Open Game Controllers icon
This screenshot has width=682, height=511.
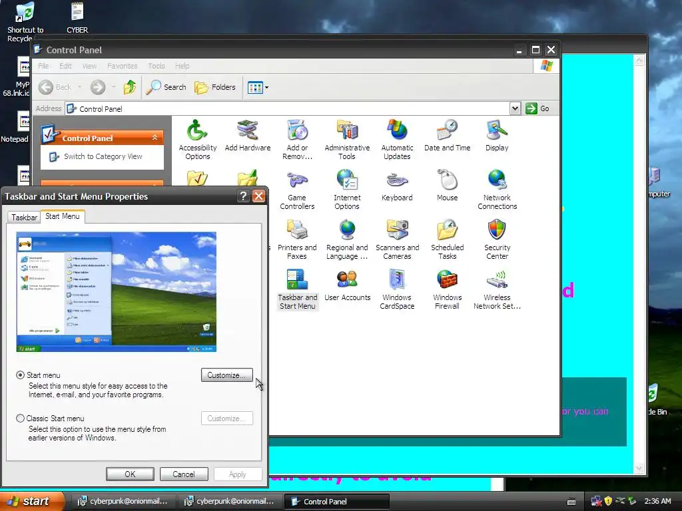point(297,190)
